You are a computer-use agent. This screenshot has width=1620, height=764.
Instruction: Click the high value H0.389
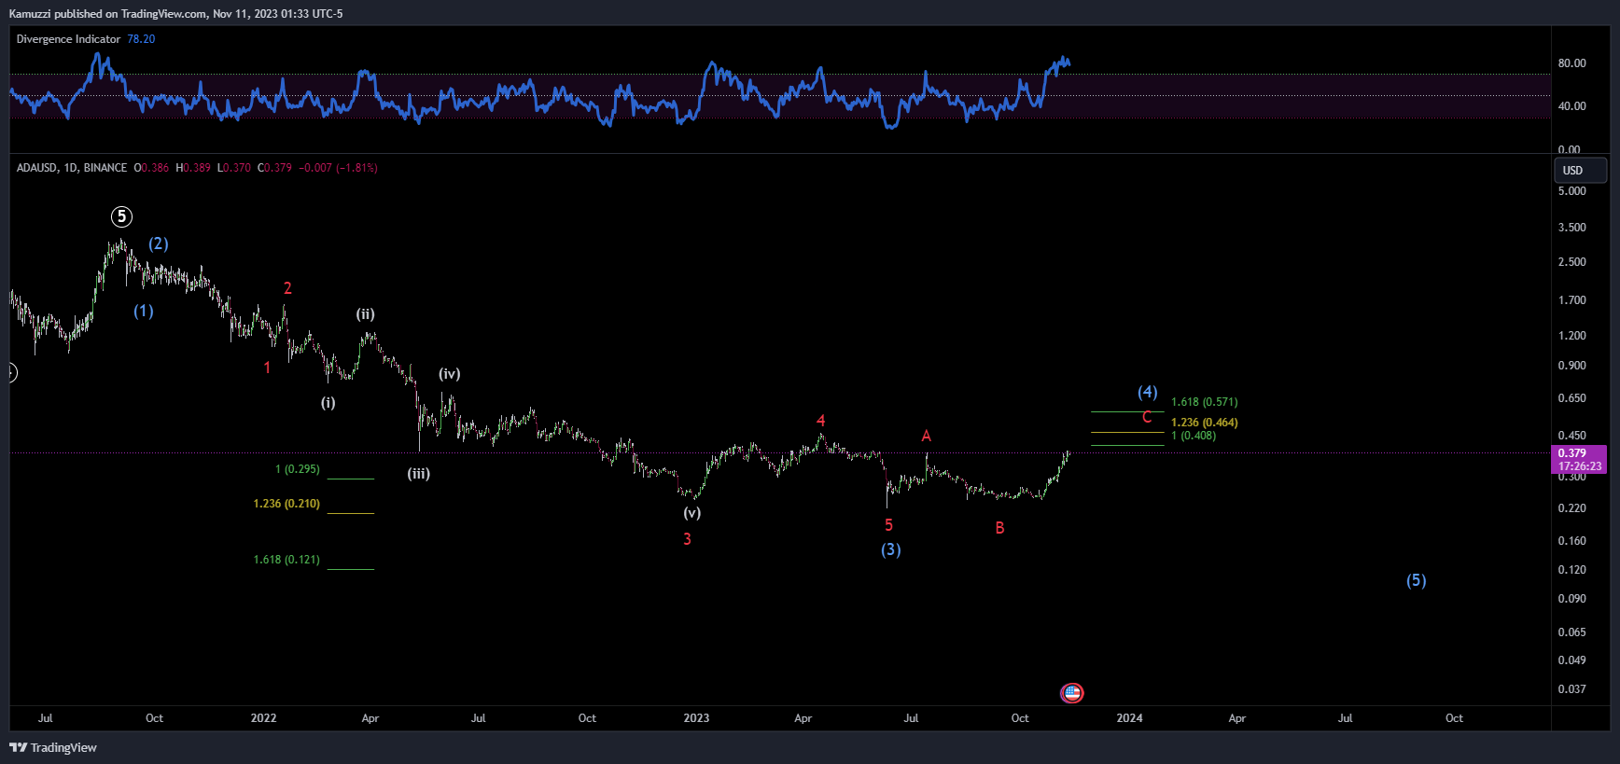pos(193,168)
